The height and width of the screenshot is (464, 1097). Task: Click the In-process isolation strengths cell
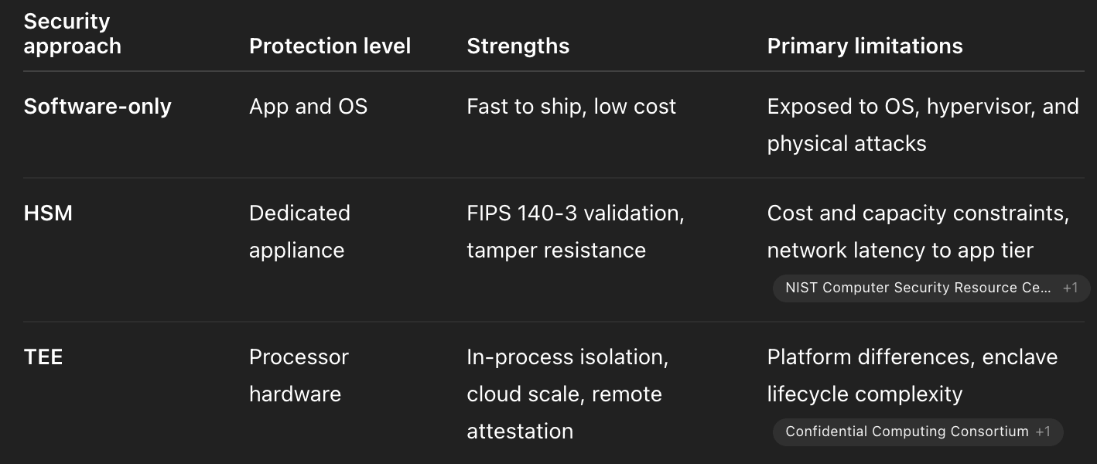point(567,394)
